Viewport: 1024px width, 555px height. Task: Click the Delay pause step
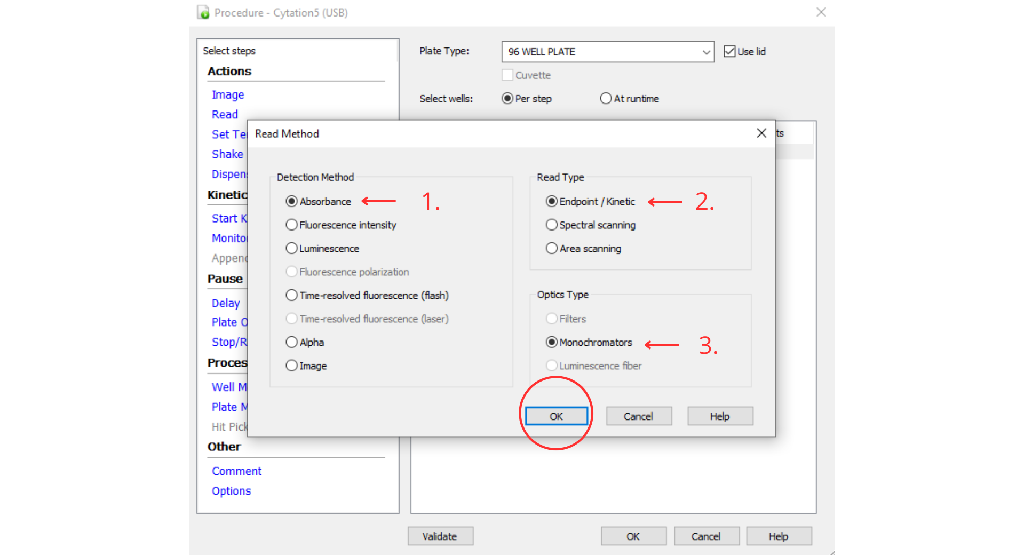226,303
